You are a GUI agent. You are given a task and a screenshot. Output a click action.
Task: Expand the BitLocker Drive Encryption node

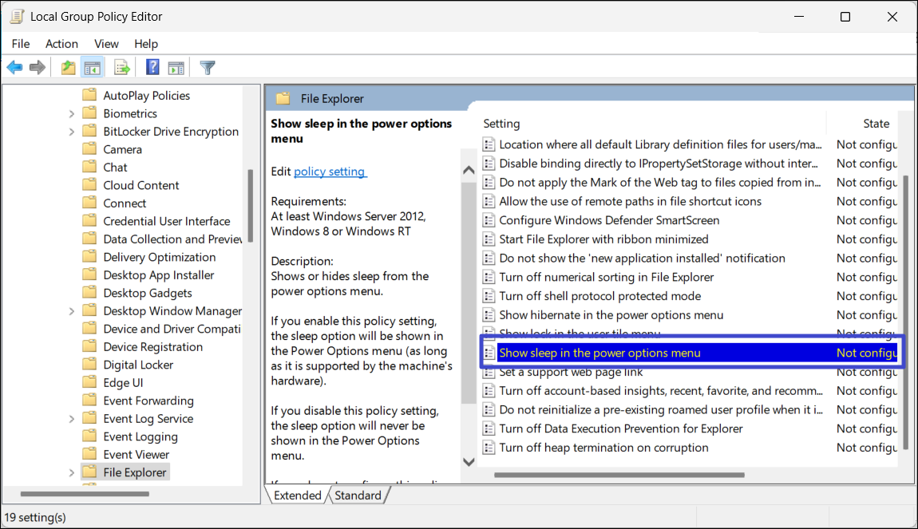click(x=72, y=132)
